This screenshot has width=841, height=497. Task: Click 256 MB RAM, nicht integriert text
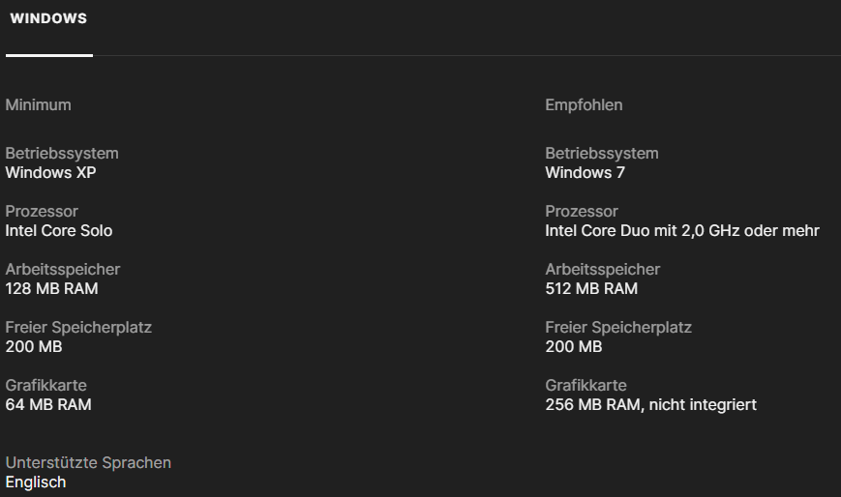(650, 405)
